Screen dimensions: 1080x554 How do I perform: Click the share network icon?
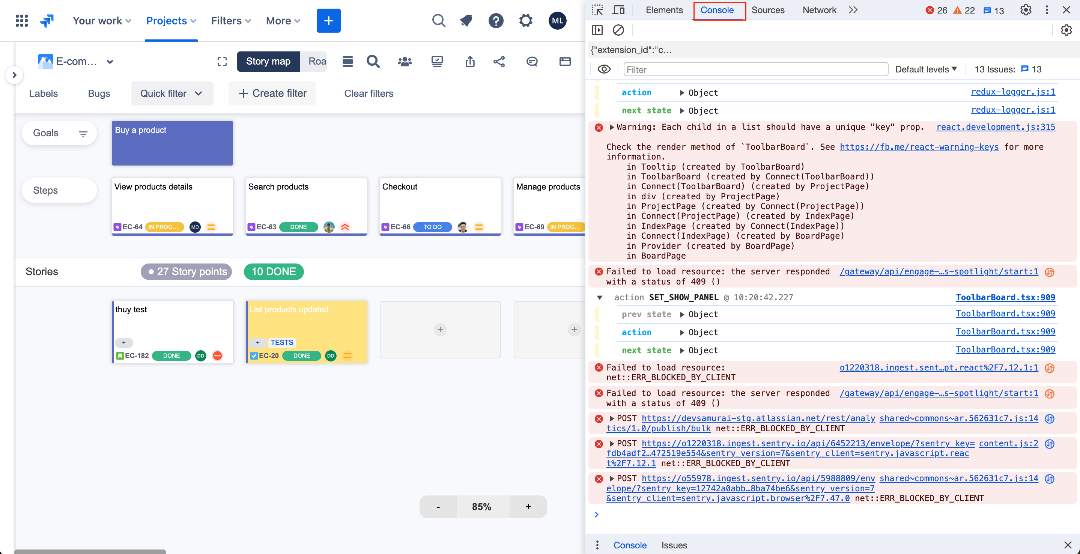(x=498, y=62)
